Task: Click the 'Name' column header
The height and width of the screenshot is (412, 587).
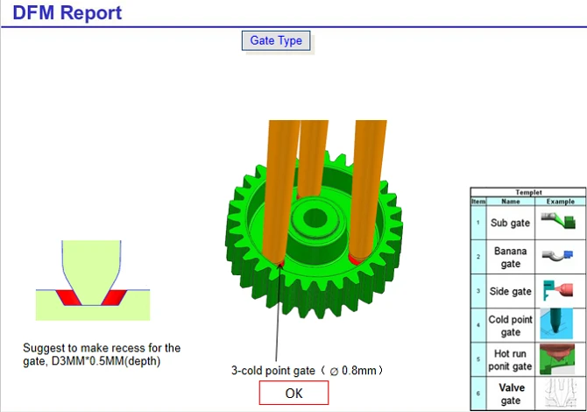Action: pos(511,202)
